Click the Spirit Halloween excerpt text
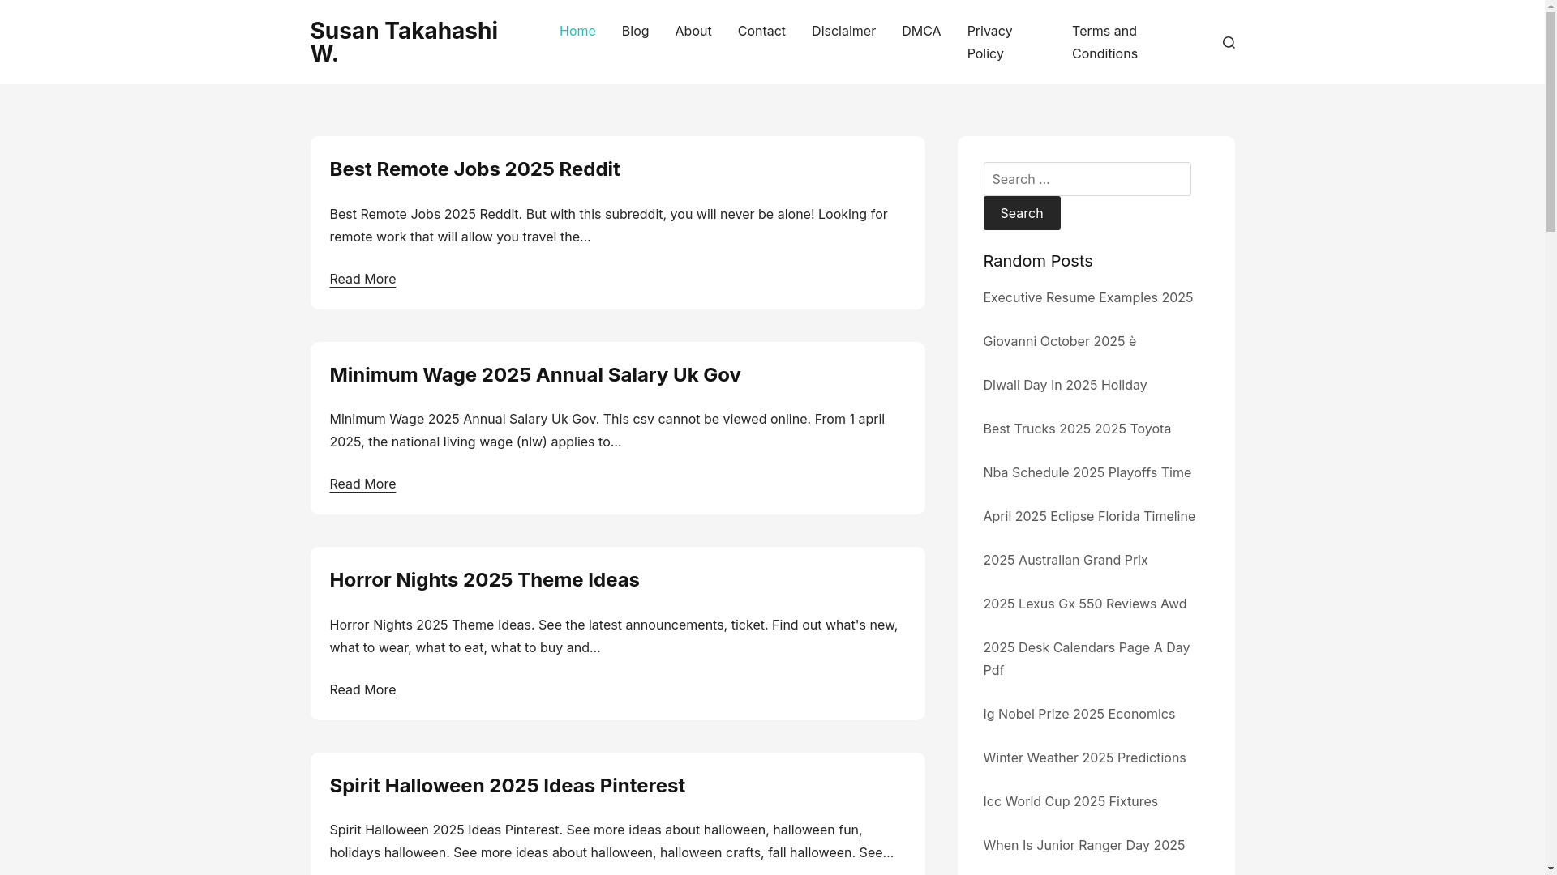Image resolution: width=1557 pixels, height=875 pixels. pyautogui.click(x=611, y=841)
